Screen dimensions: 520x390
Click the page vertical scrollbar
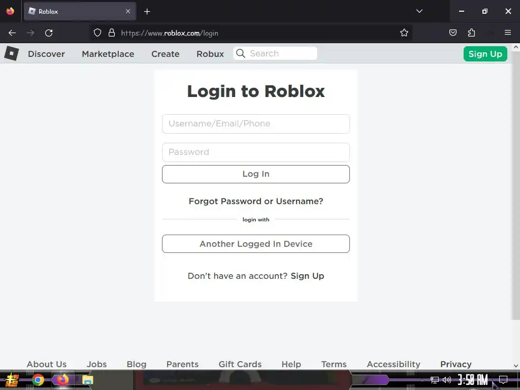516,186
